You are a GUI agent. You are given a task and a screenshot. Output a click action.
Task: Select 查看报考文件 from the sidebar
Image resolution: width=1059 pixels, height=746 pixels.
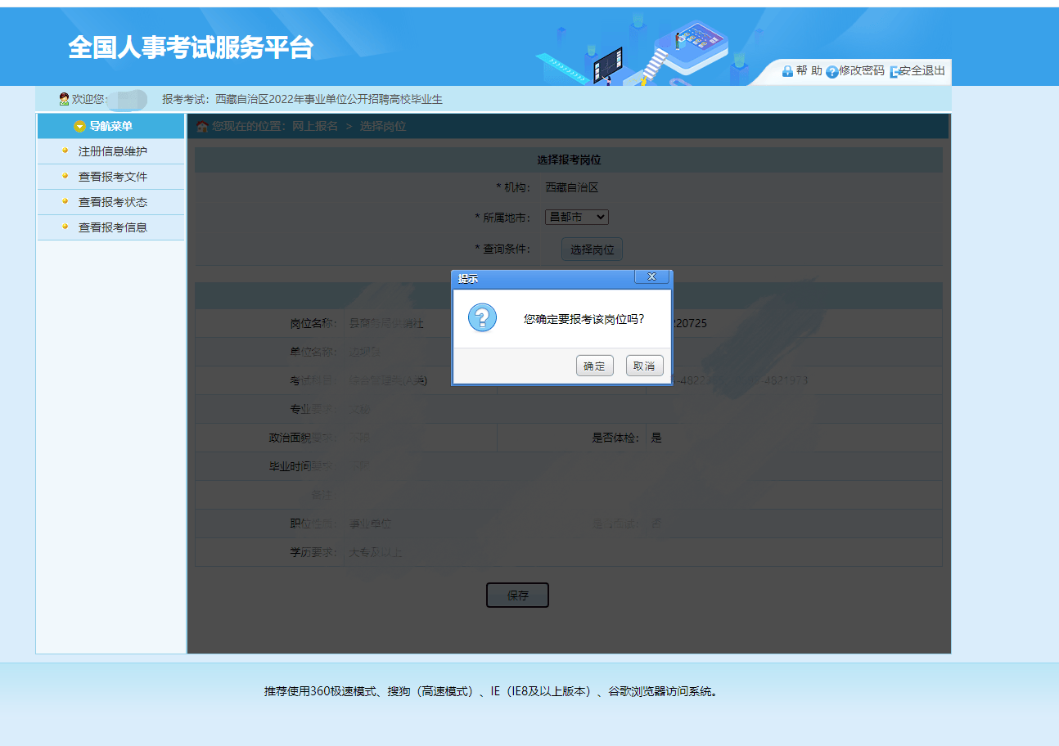click(x=113, y=177)
